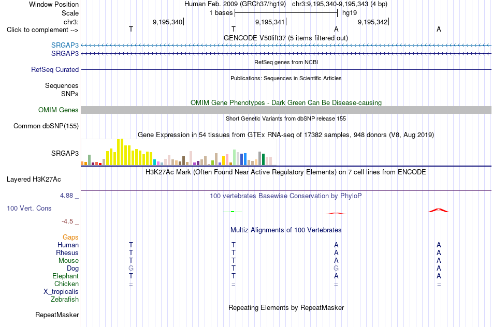Click the Dog species row label
This screenshot has width=492, height=327.
coord(73,269)
